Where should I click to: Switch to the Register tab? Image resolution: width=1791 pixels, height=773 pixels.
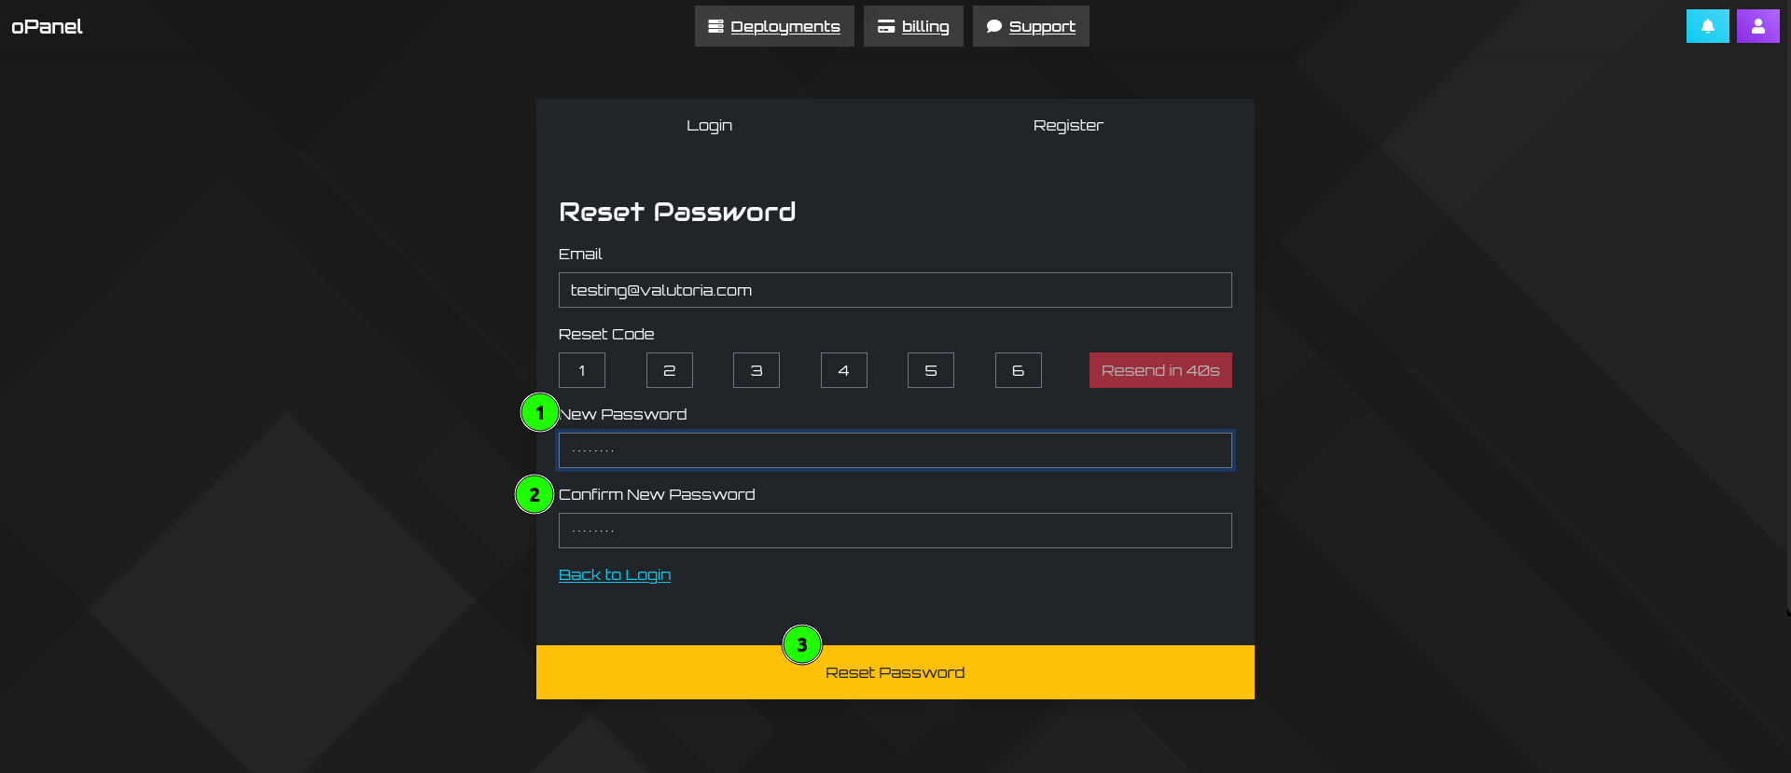click(x=1068, y=125)
